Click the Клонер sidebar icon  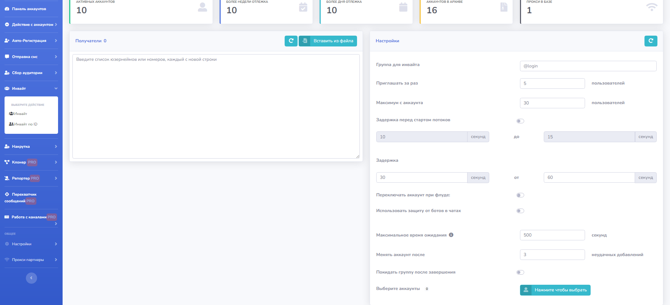coord(7,162)
